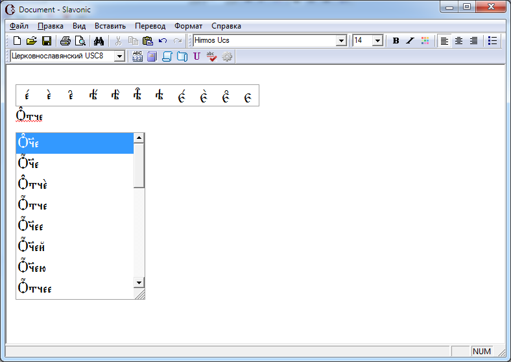
Task: Click the gear settings icon
Action: coord(227,56)
